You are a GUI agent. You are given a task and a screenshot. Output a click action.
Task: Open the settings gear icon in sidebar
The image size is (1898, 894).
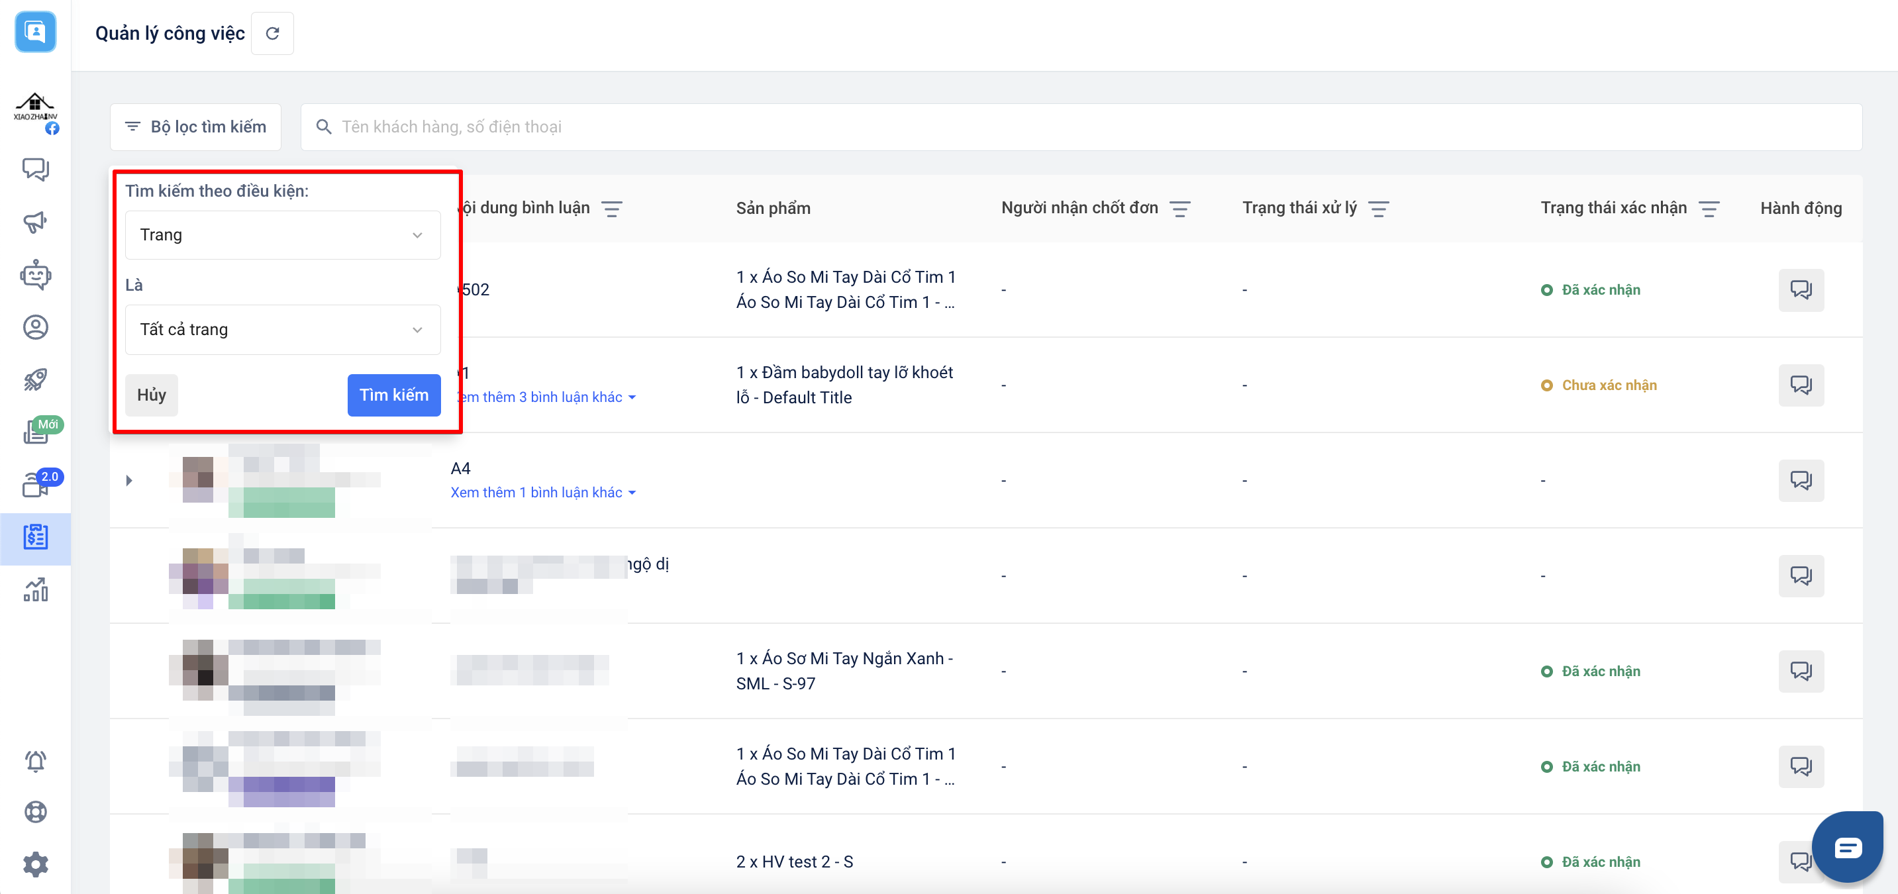pos(34,864)
